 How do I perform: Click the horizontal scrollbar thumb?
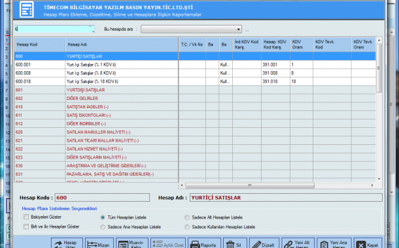click(x=250, y=185)
